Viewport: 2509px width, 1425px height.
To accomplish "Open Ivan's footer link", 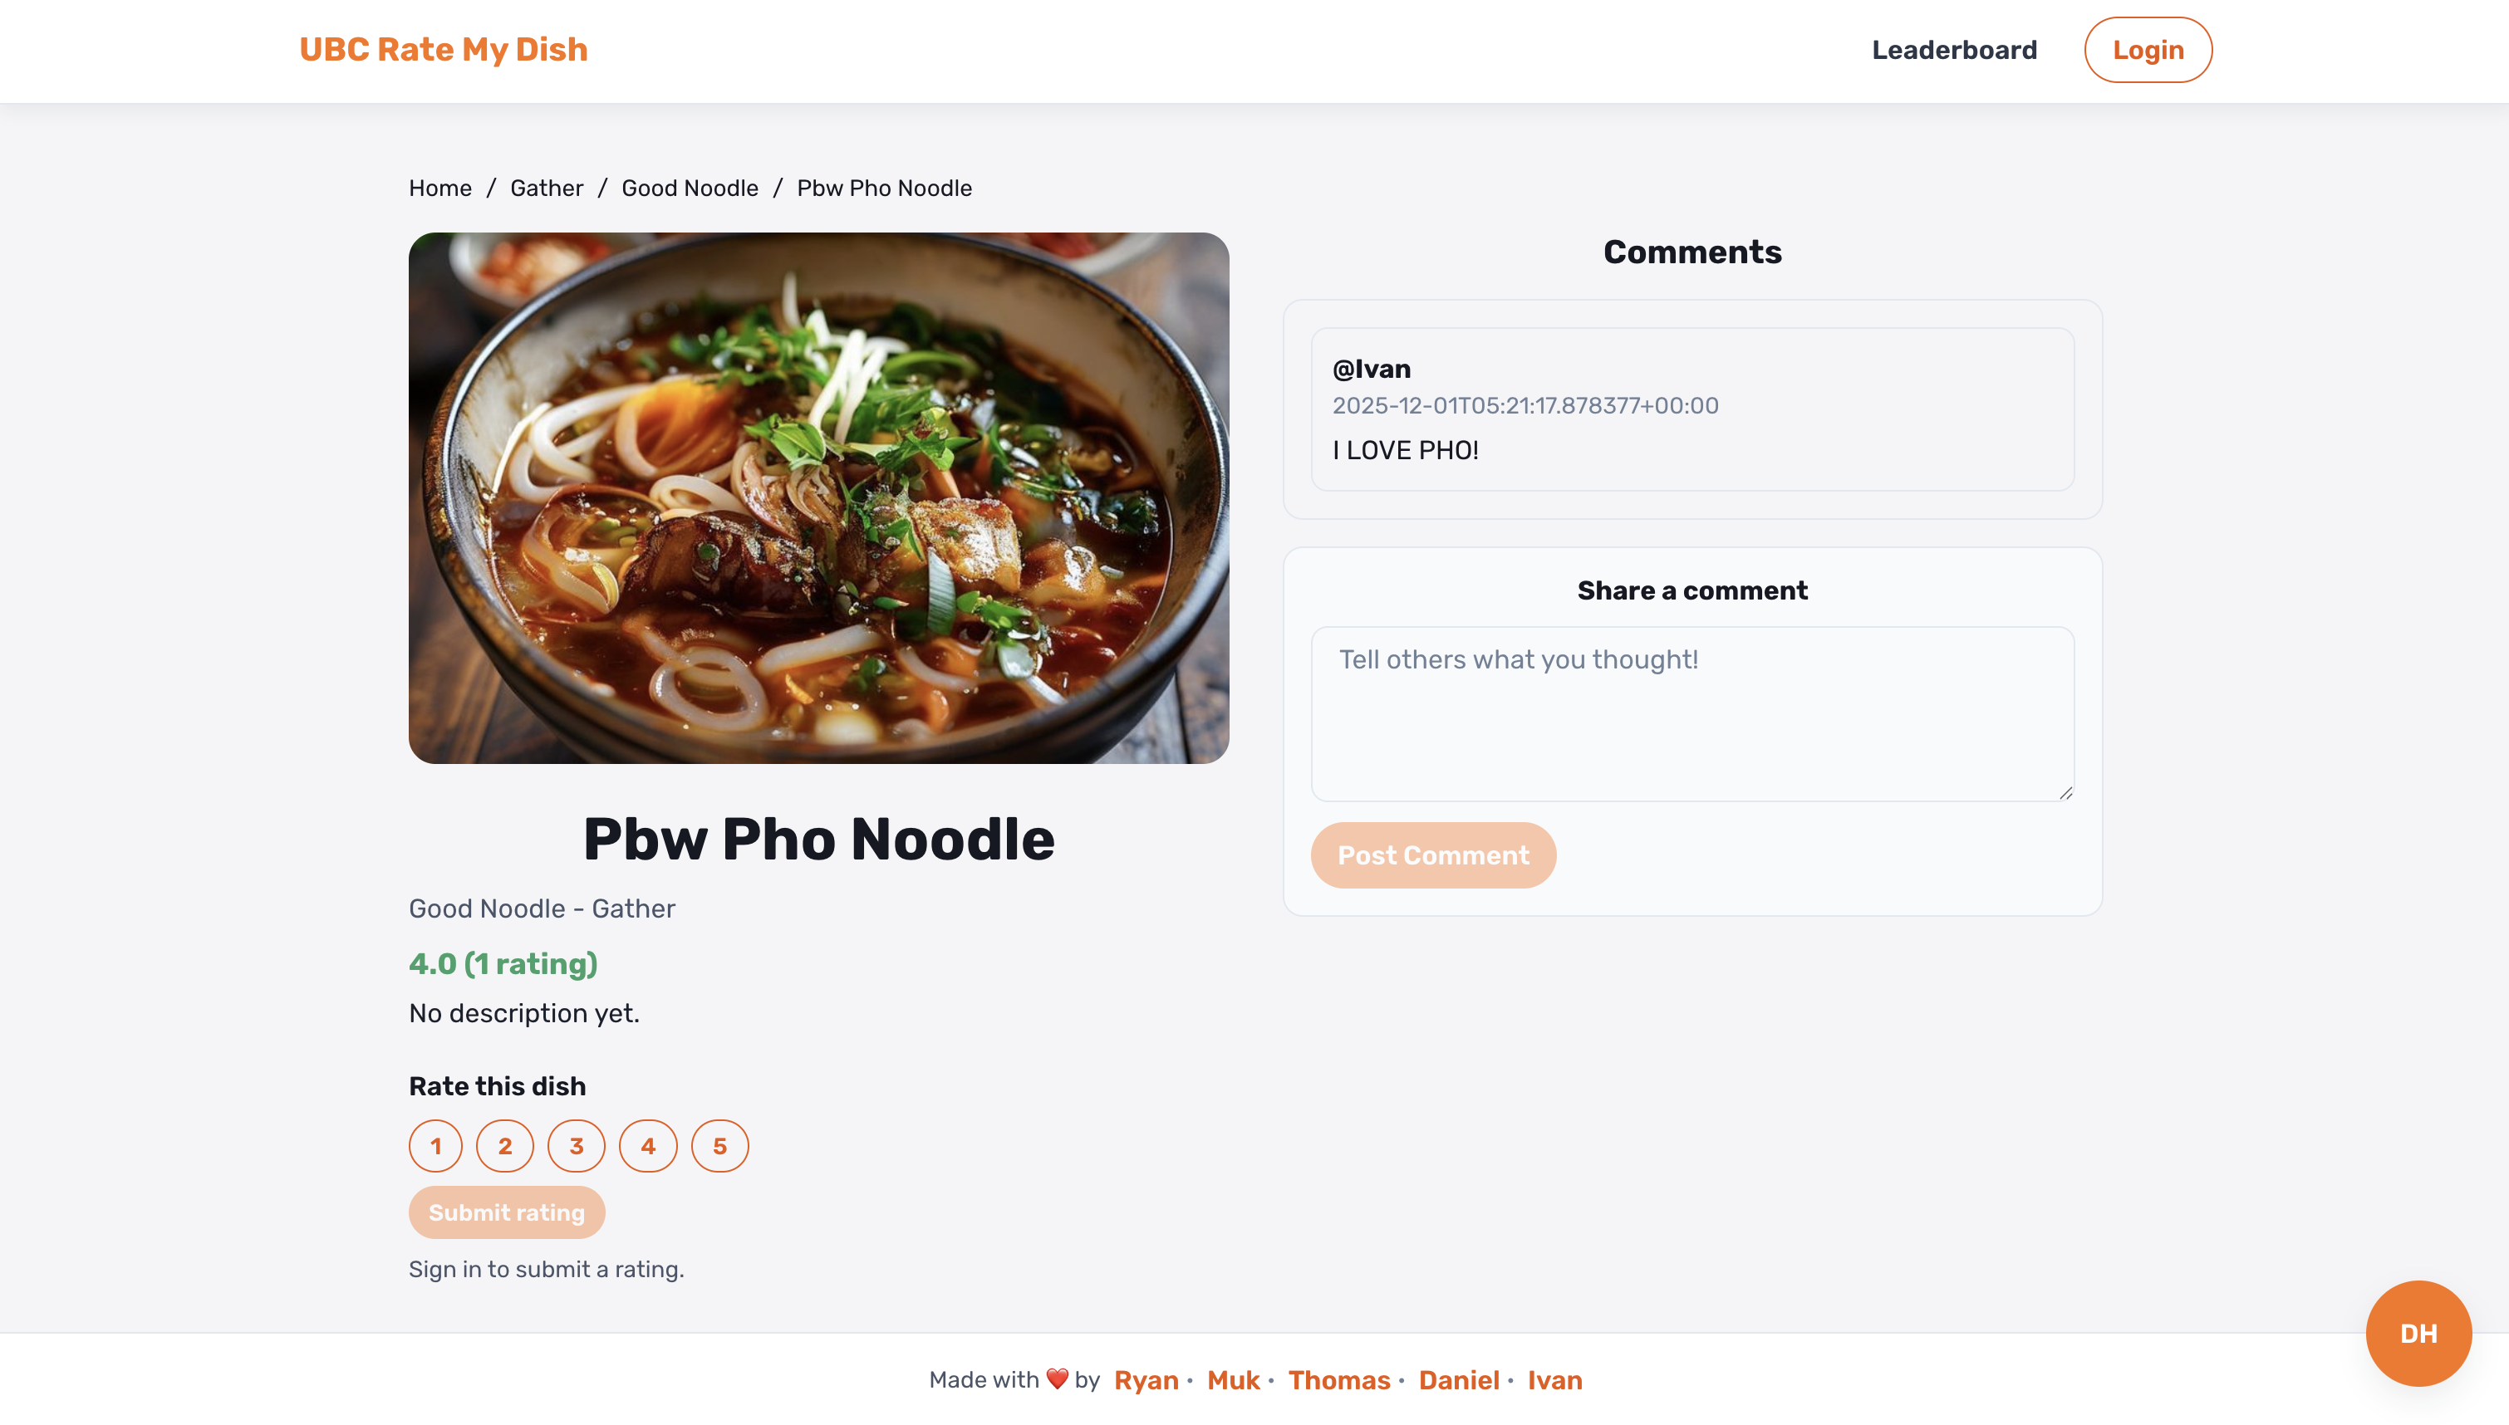I will [x=1555, y=1380].
